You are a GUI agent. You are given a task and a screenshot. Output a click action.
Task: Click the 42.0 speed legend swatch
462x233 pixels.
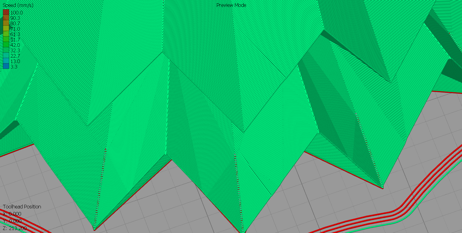[x=6, y=45]
